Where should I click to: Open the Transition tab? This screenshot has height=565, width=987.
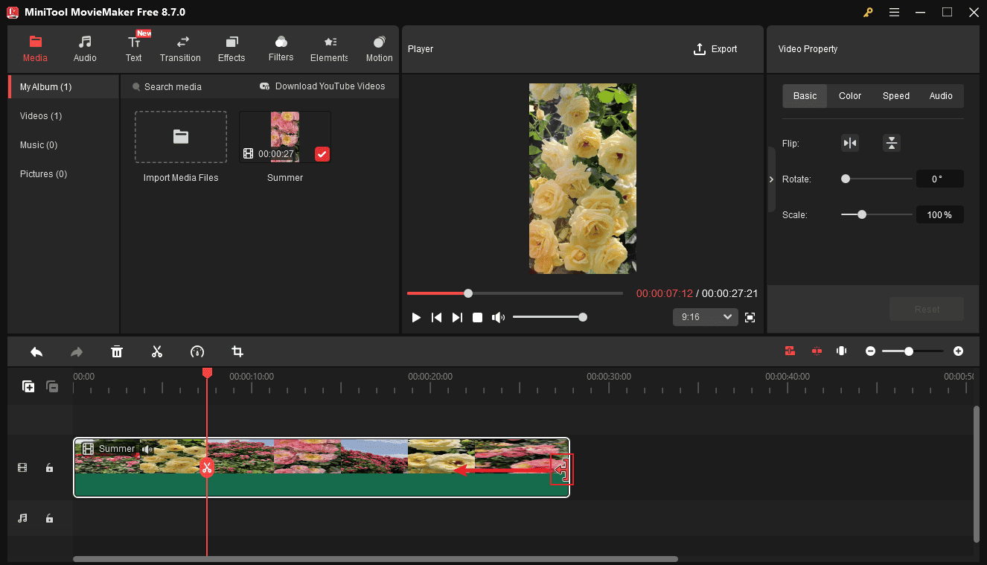pos(180,48)
